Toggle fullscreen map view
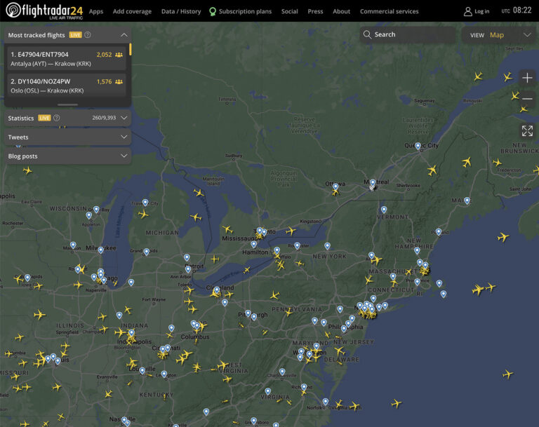This screenshot has width=539, height=427. point(527,131)
